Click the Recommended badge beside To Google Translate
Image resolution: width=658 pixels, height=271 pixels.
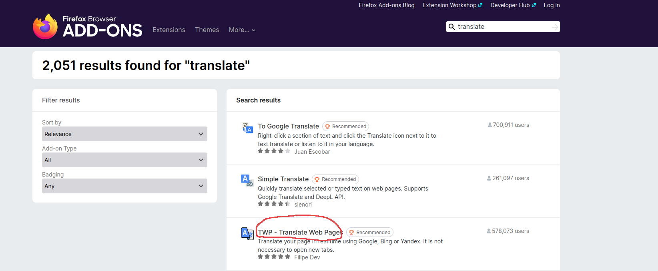345,126
